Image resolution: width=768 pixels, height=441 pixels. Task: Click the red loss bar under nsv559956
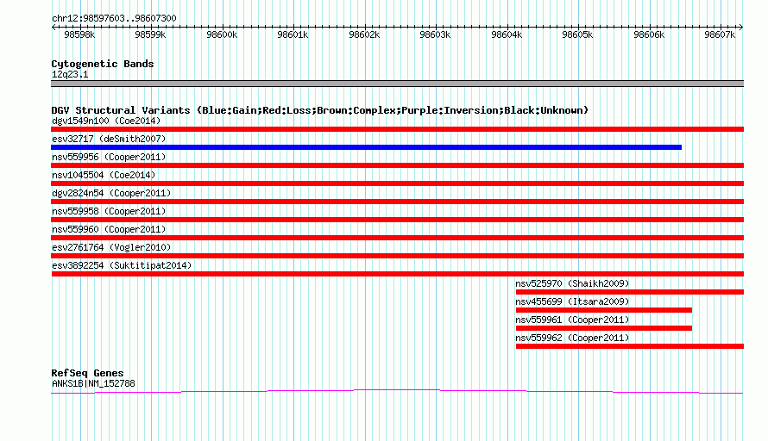click(x=397, y=165)
